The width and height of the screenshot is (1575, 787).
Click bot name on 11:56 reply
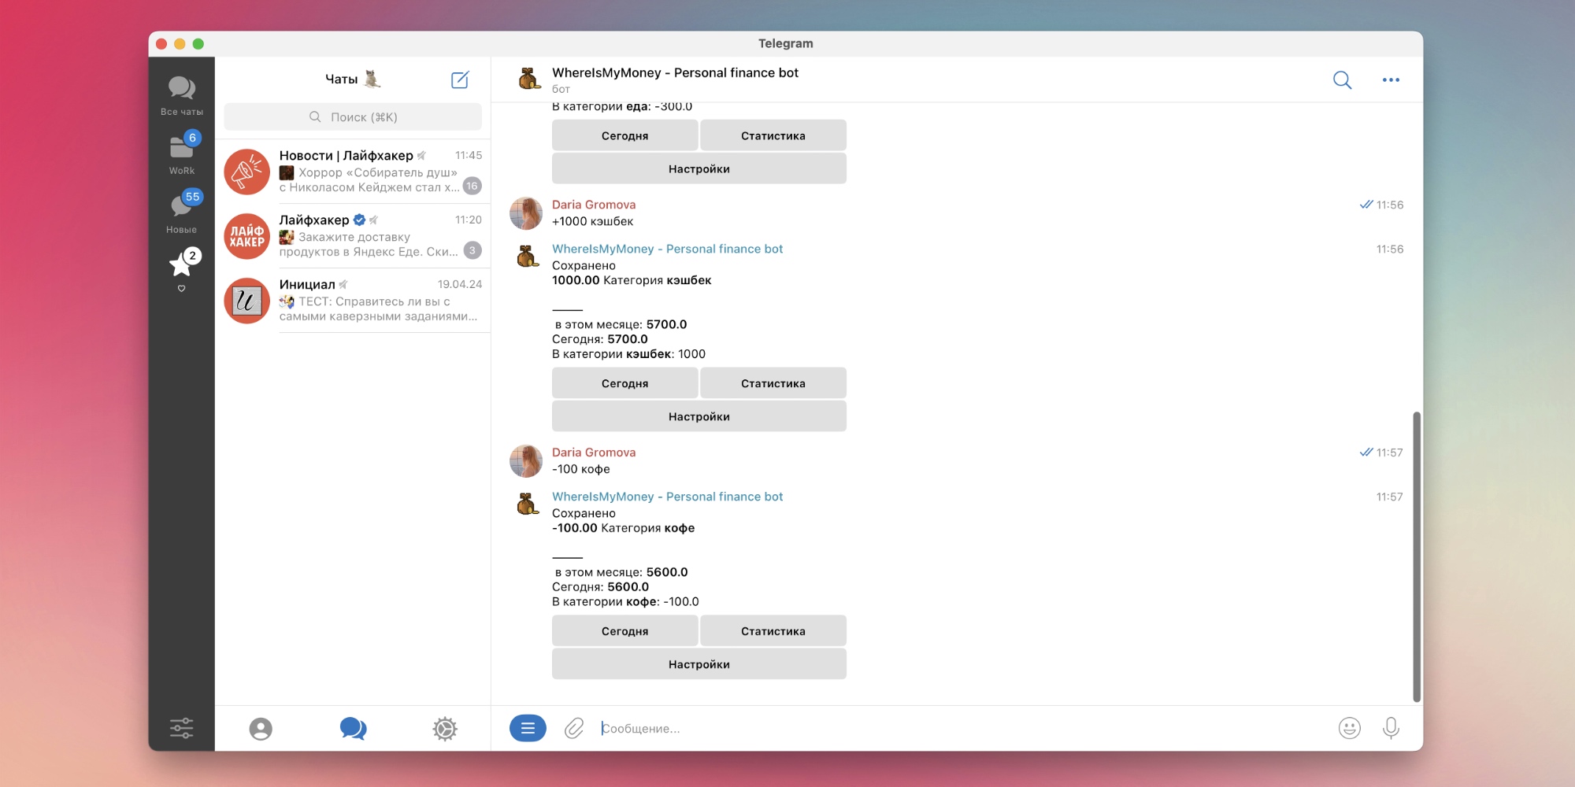(x=667, y=249)
